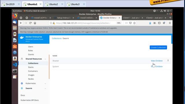
Task: Click the URL address bar
Action: pyautogui.click(x=83, y=23)
